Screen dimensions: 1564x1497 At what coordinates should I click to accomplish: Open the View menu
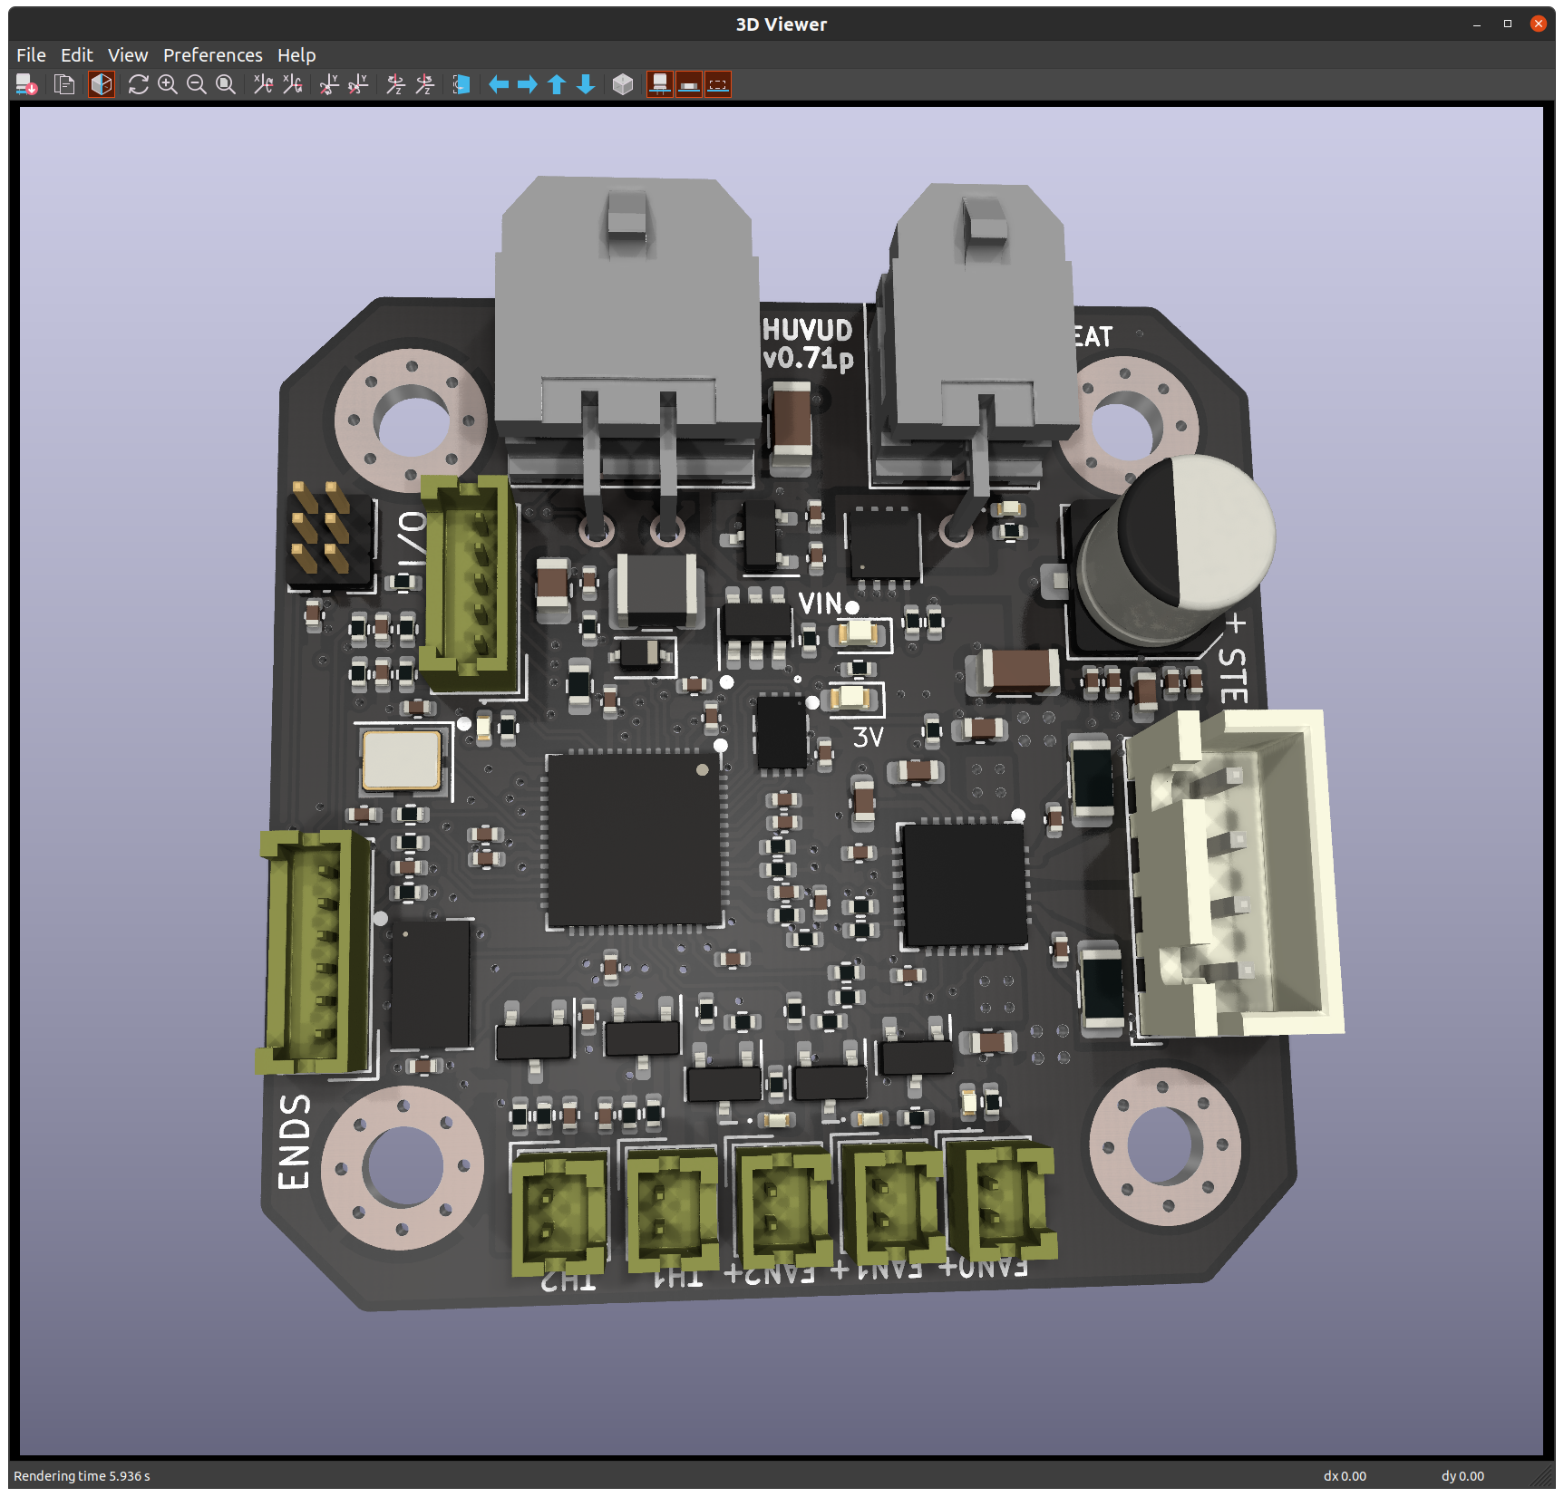point(128,55)
